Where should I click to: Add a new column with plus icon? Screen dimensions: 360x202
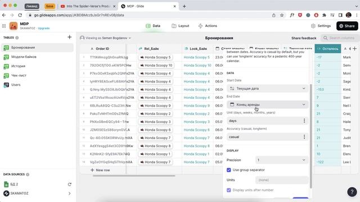(355, 49)
